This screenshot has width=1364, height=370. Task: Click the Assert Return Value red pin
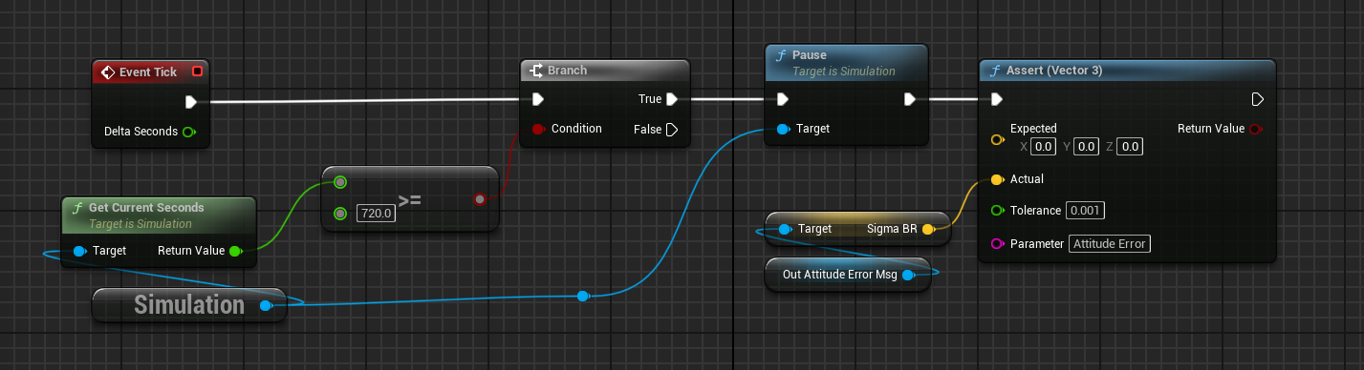1254,129
